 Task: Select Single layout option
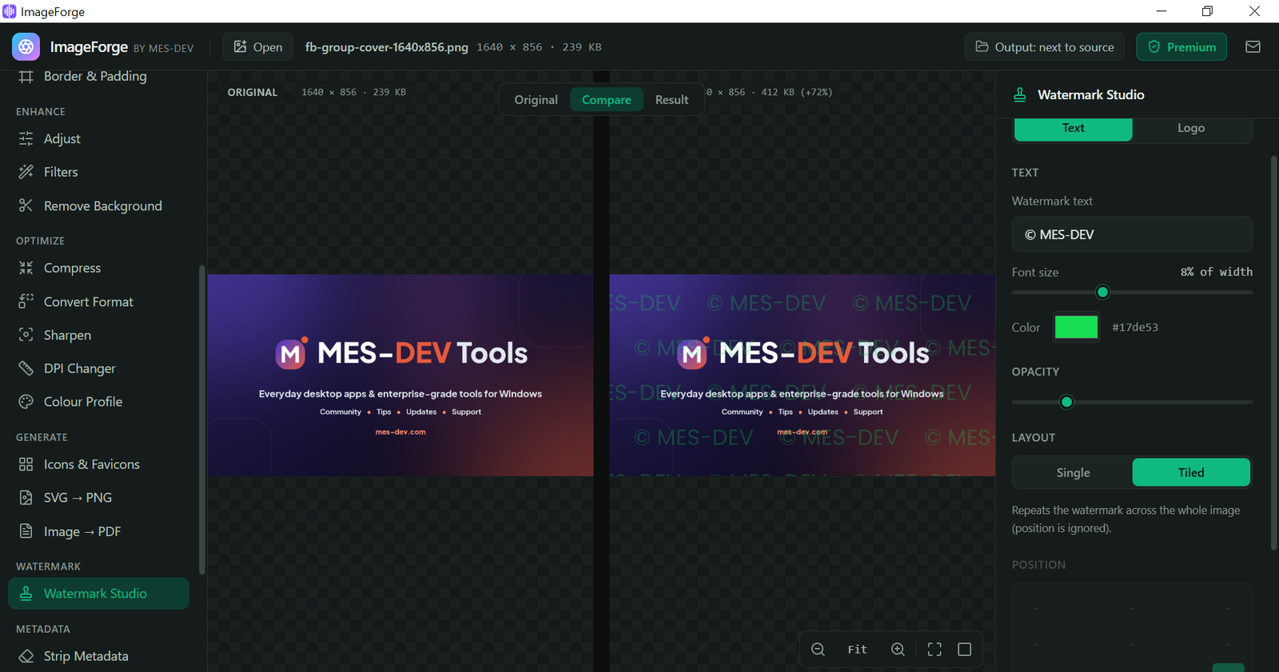[x=1073, y=472]
